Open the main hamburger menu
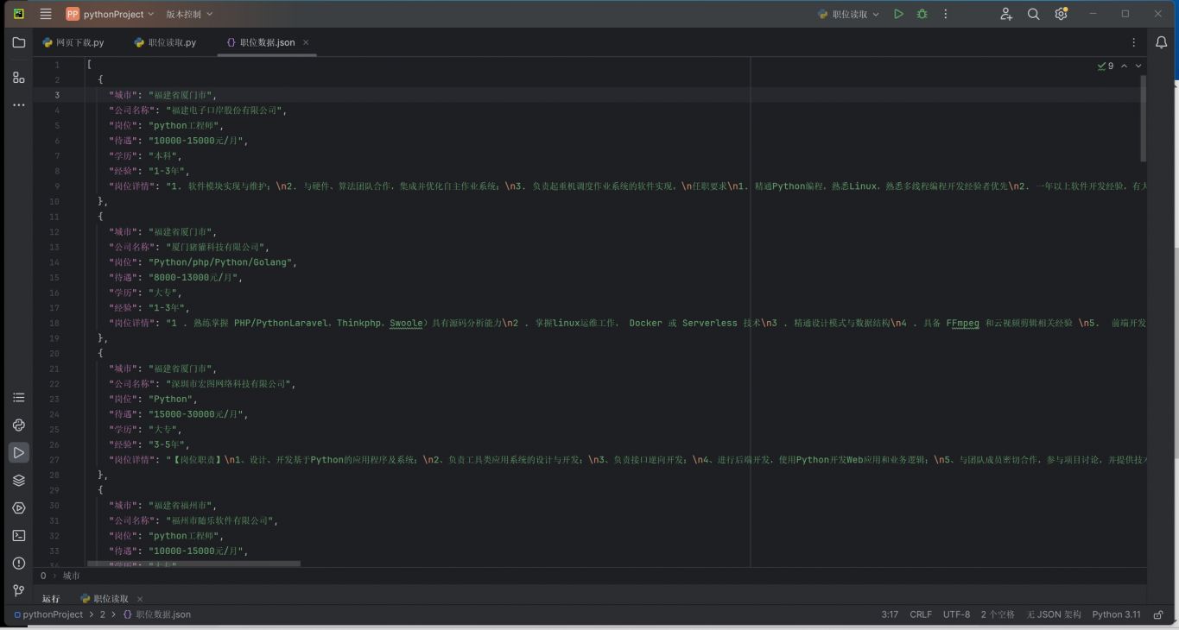 pos(46,14)
